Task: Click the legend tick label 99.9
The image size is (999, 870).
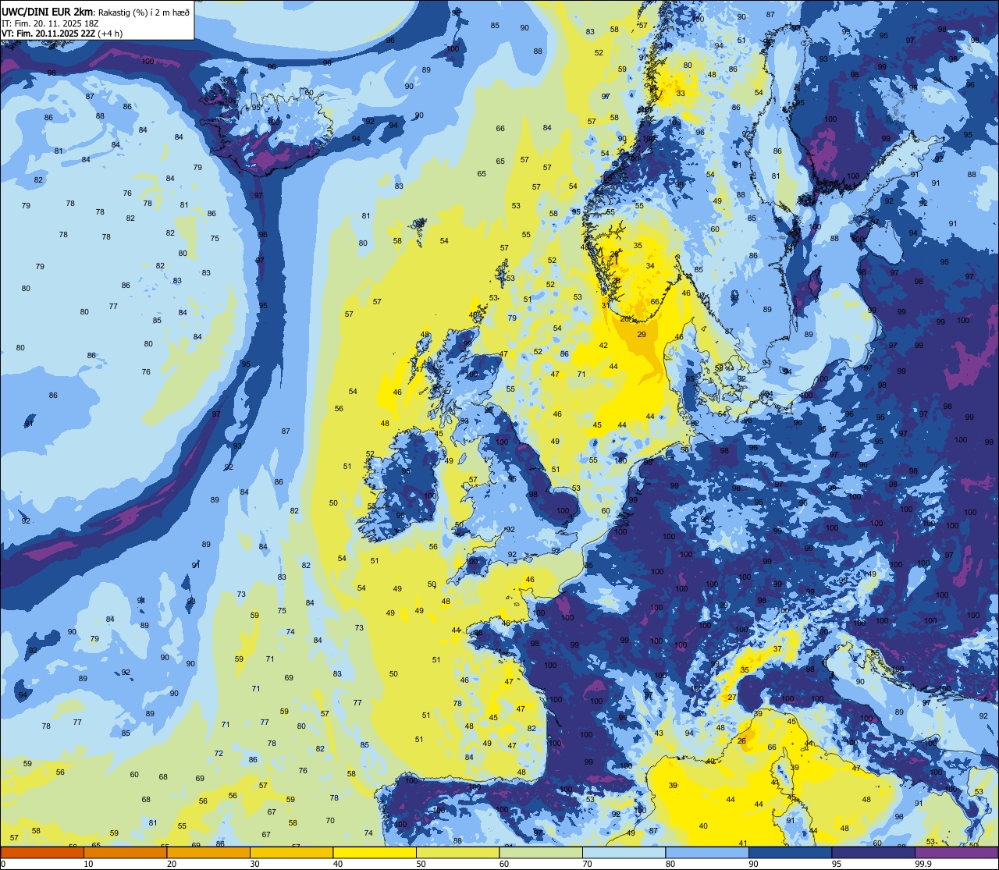Action: point(923,864)
